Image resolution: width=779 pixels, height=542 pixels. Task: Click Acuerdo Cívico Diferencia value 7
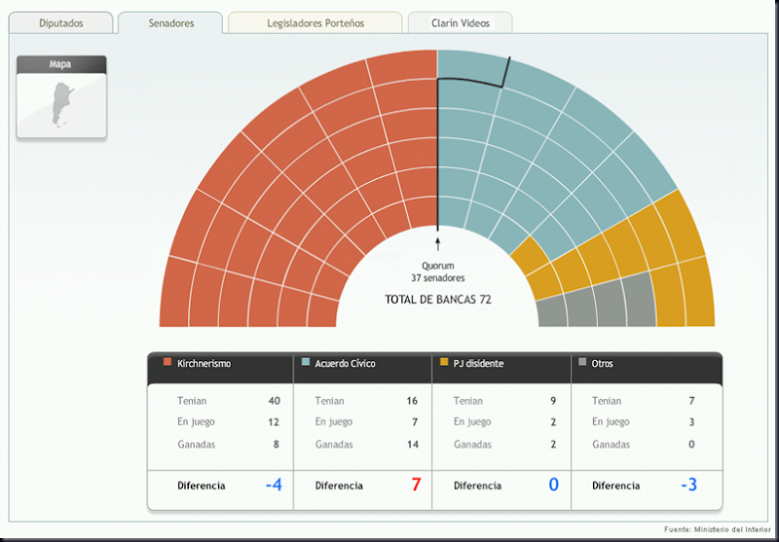[416, 485]
